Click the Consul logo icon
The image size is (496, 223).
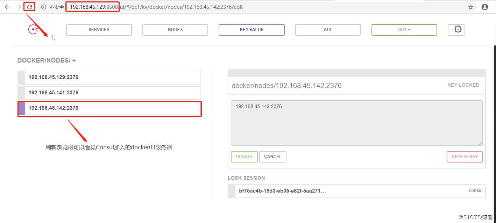(34, 30)
